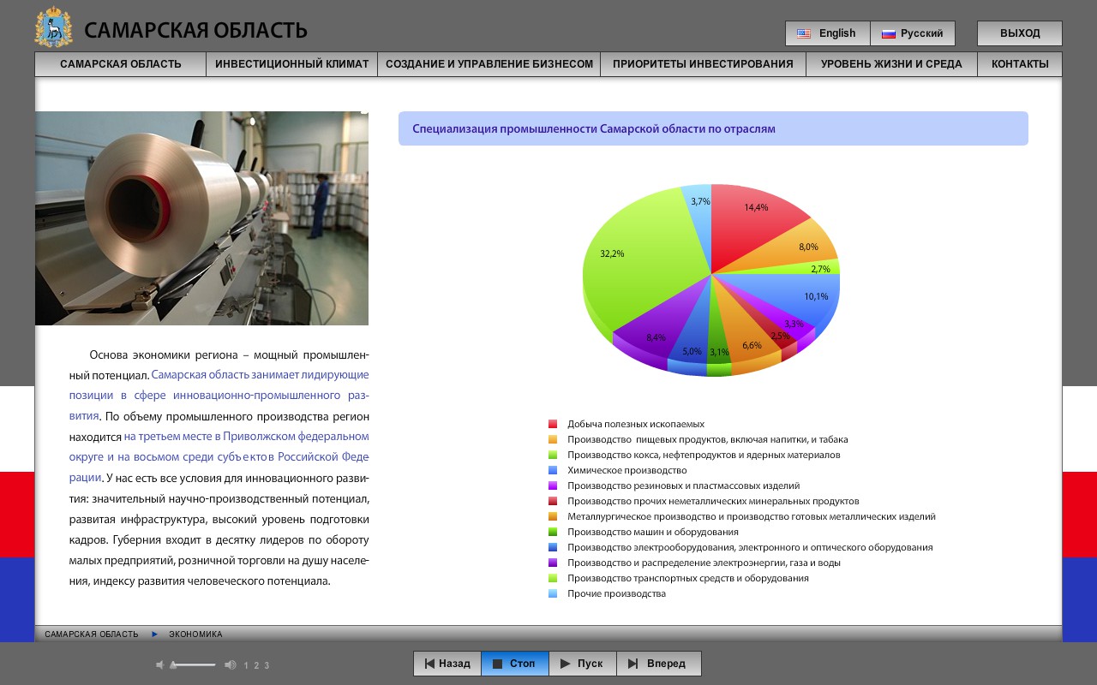Open the КОНТАКТЫ menu
Viewport: 1097px width, 685px height.
point(1020,64)
